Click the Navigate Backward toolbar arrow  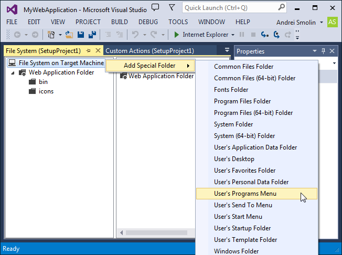pyautogui.click(x=17, y=35)
